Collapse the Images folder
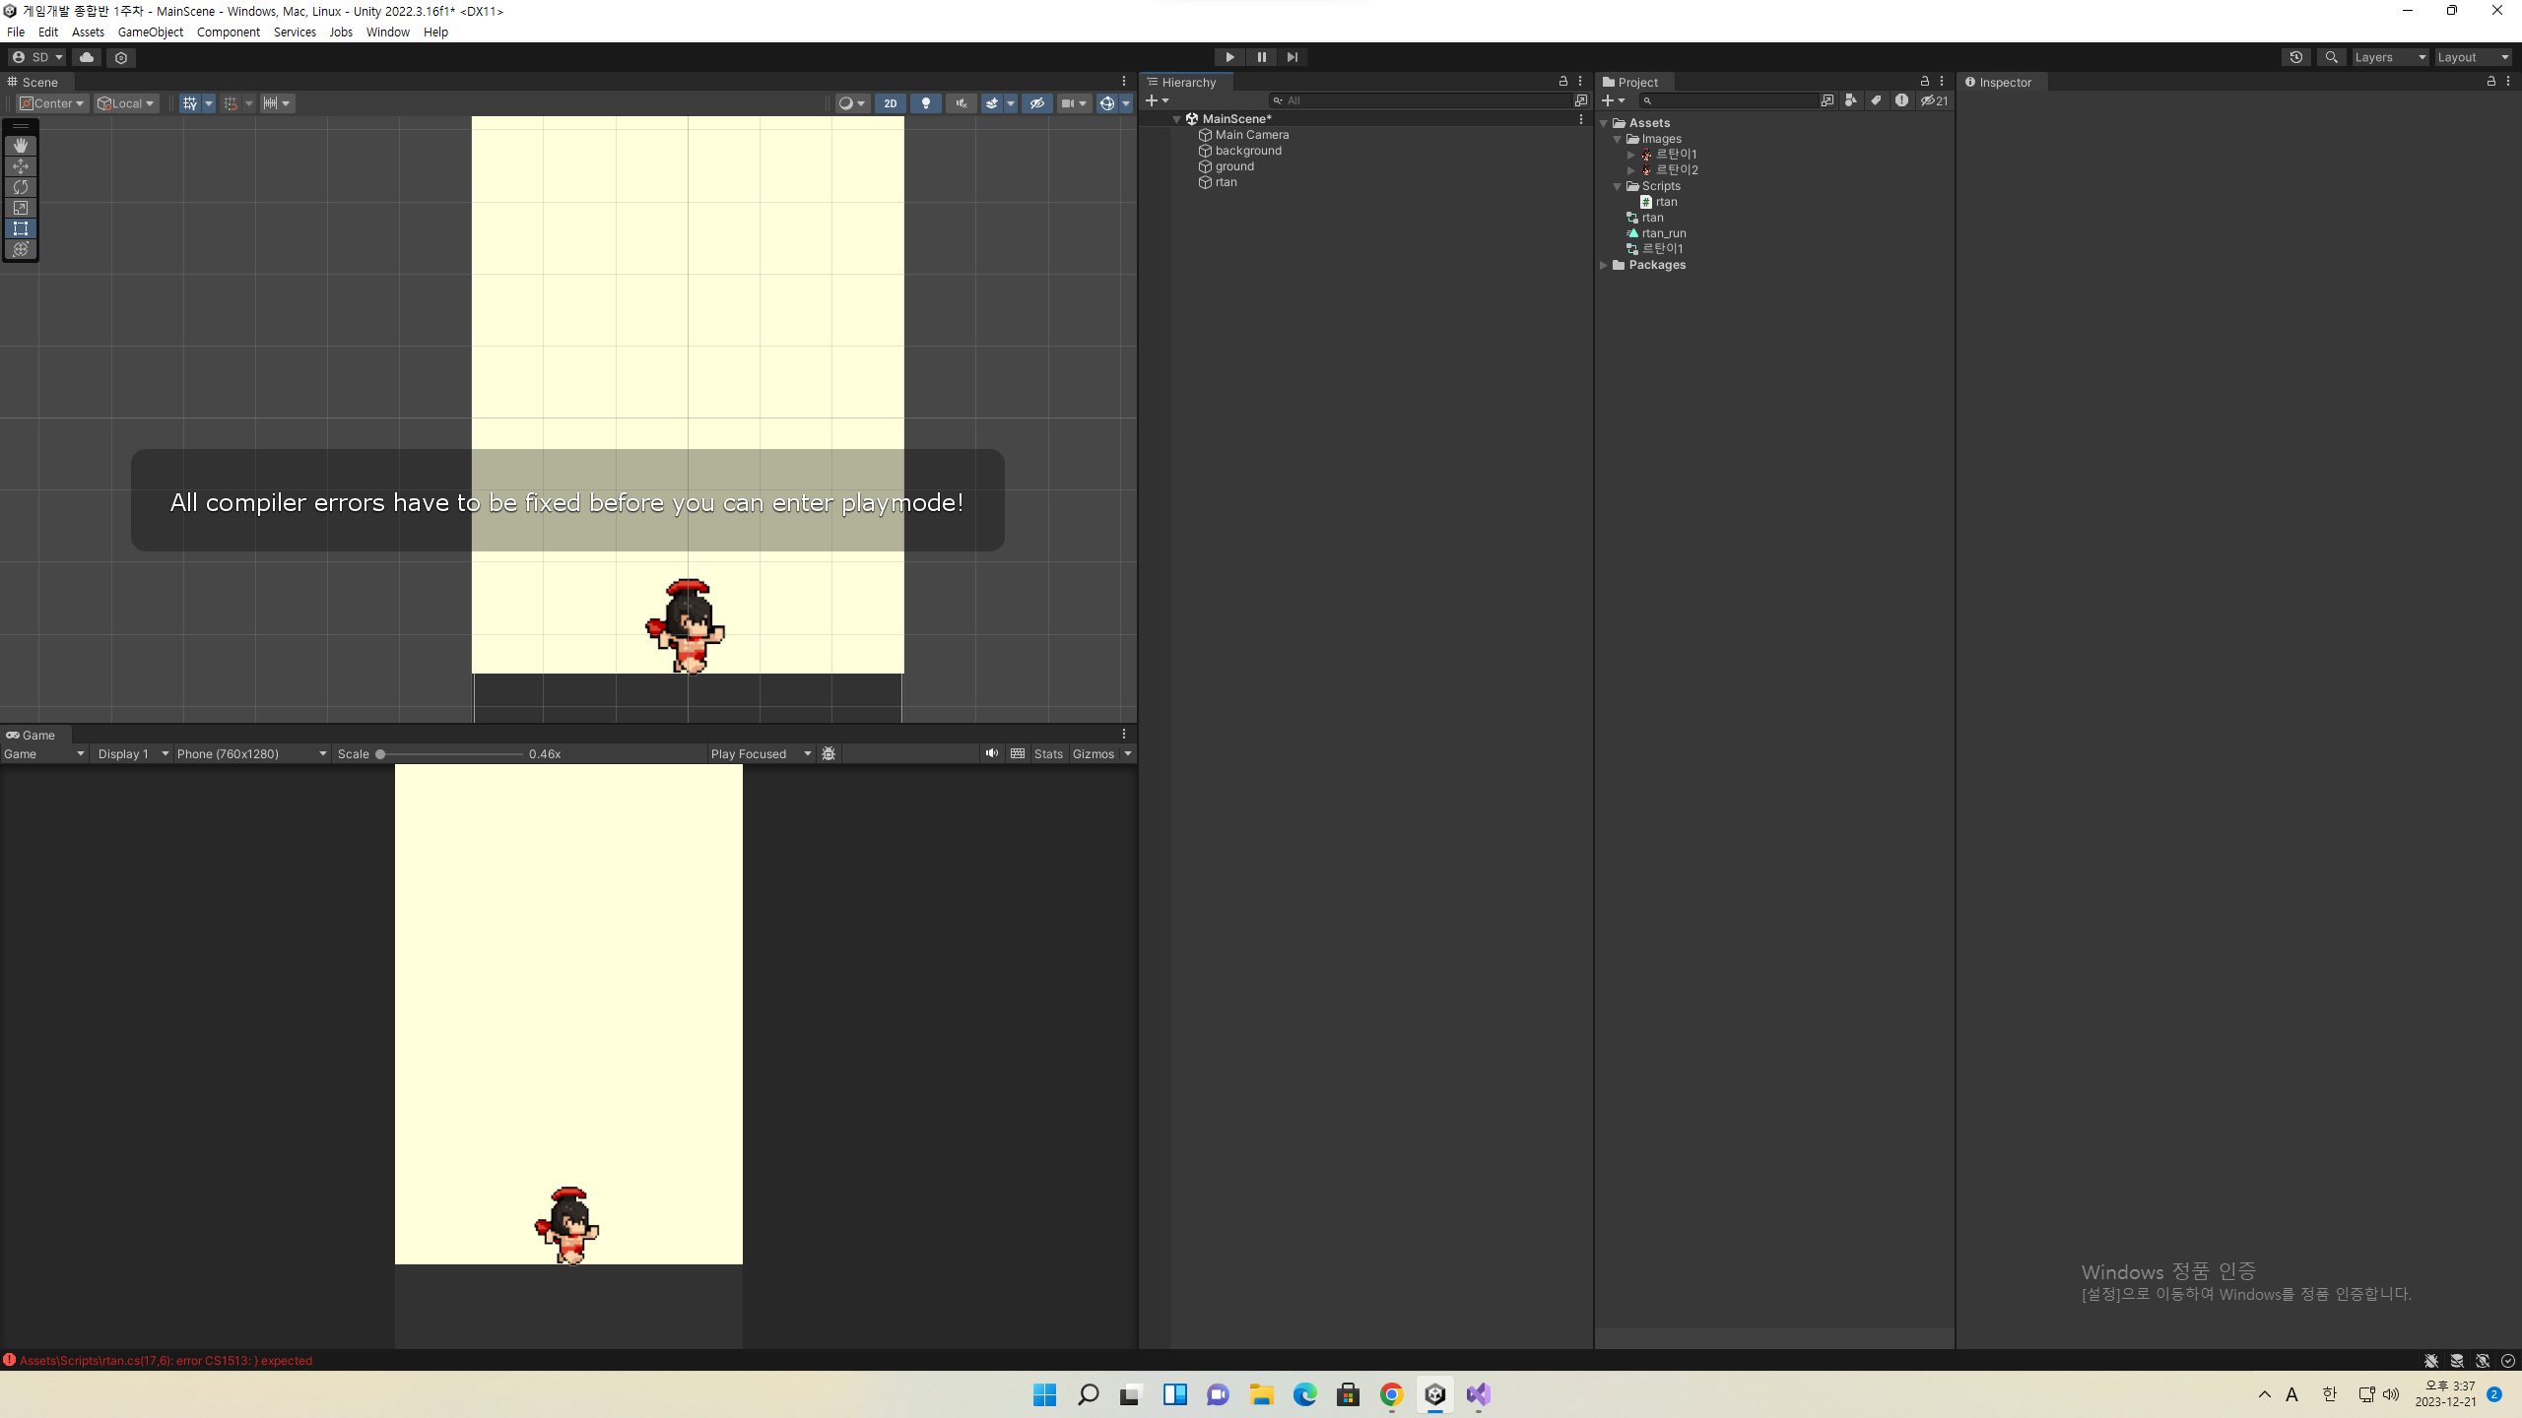 click(x=1618, y=139)
